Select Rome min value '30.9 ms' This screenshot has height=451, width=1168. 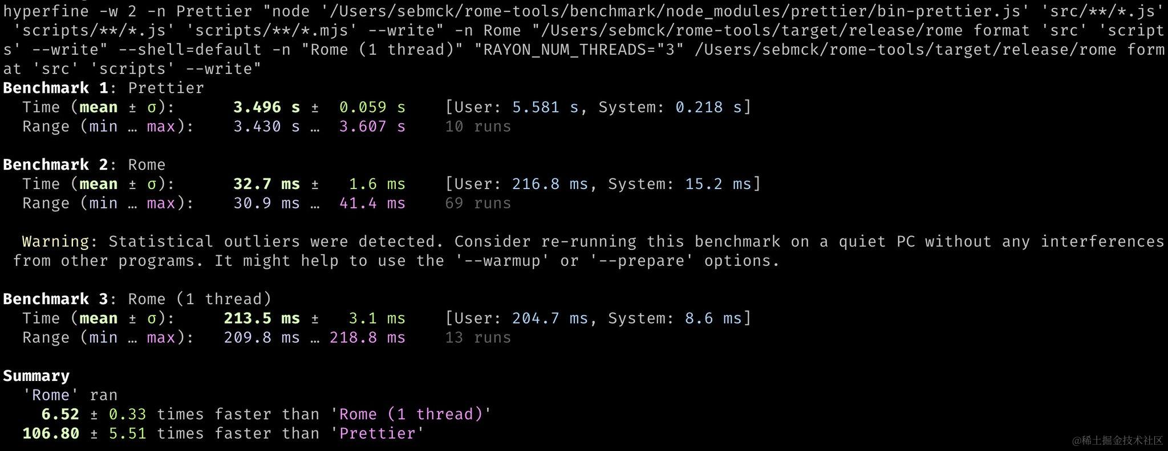(x=266, y=203)
